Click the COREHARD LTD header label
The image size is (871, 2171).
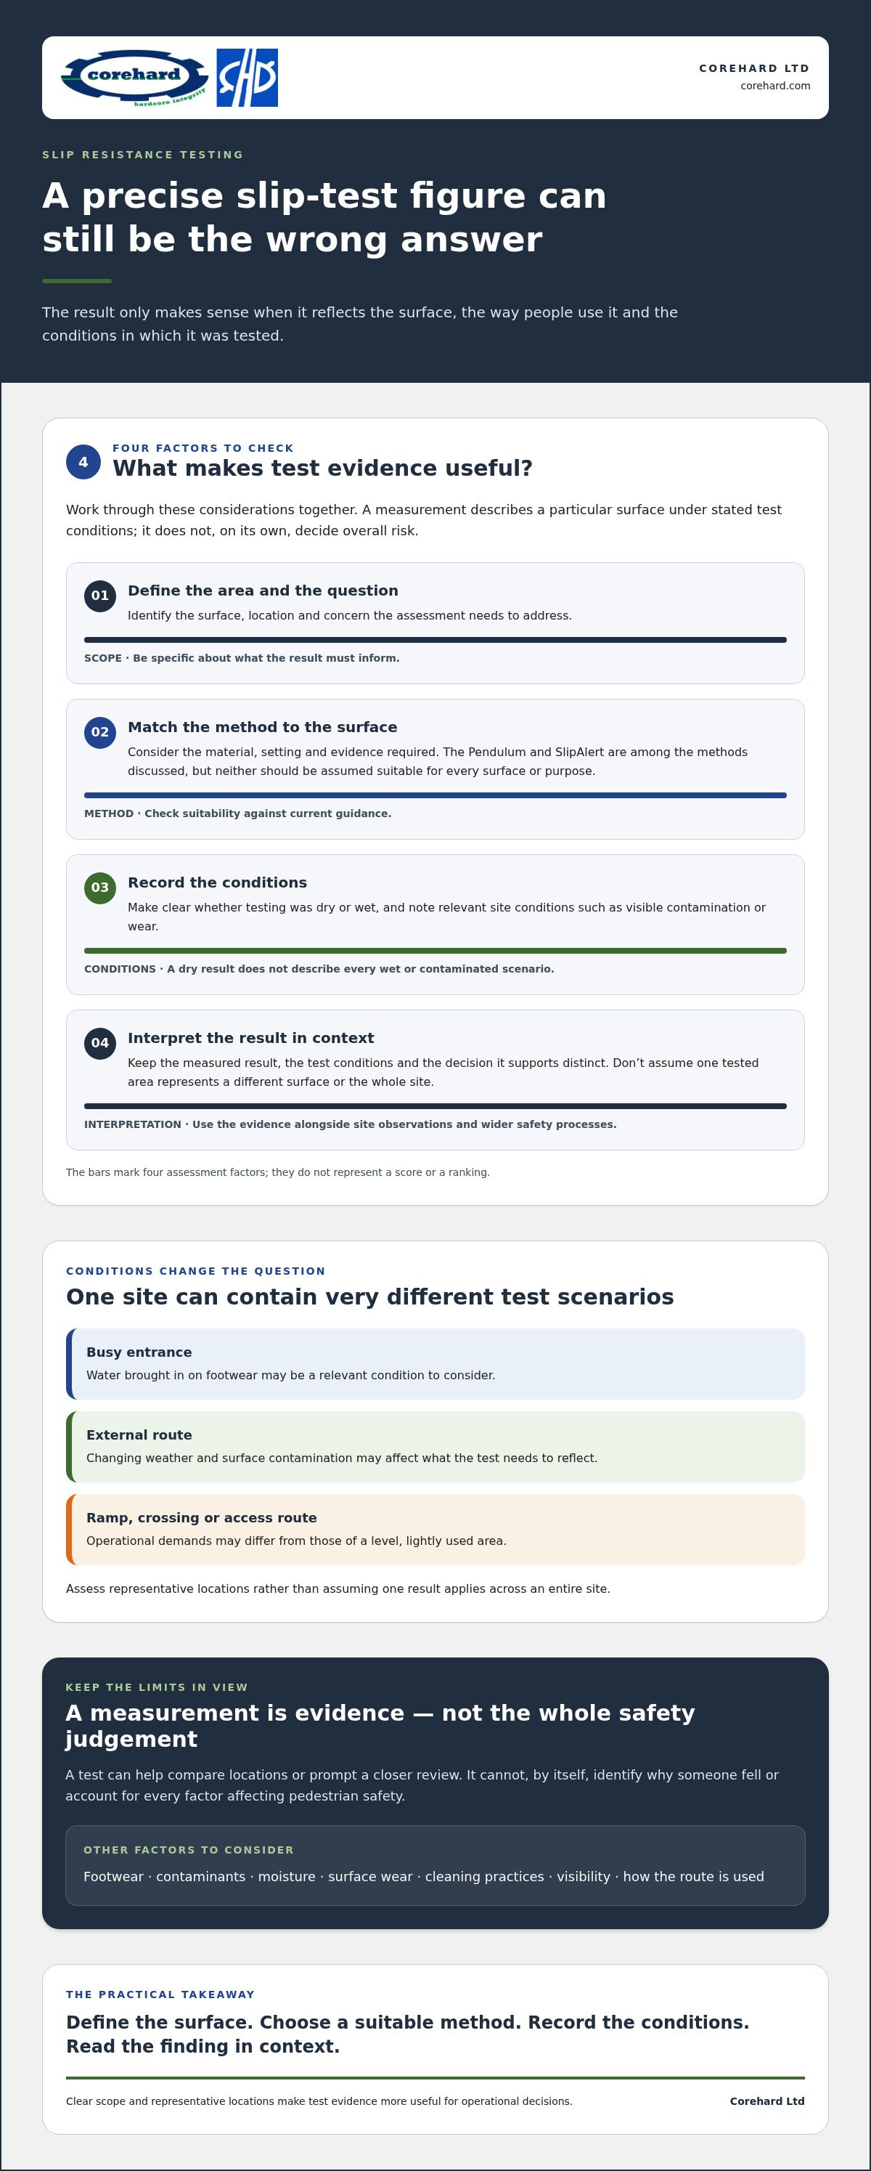tap(754, 68)
